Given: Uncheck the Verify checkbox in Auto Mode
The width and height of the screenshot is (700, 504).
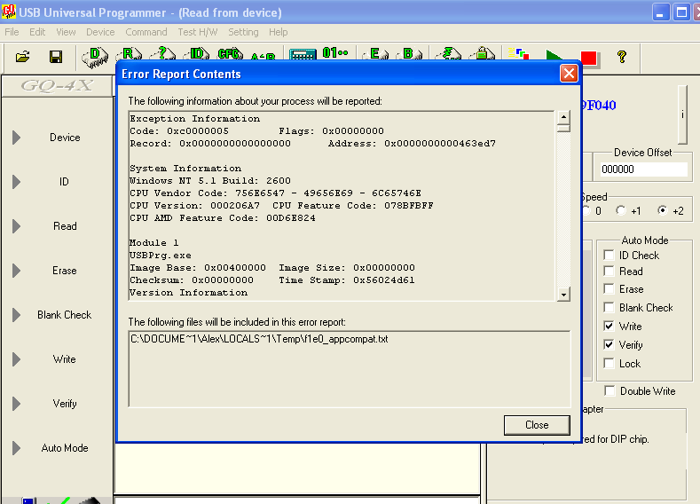Looking at the screenshot, I should click(x=609, y=345).
